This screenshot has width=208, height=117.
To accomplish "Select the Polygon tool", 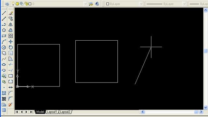I will pyautogui.click(x=4, y=30).
